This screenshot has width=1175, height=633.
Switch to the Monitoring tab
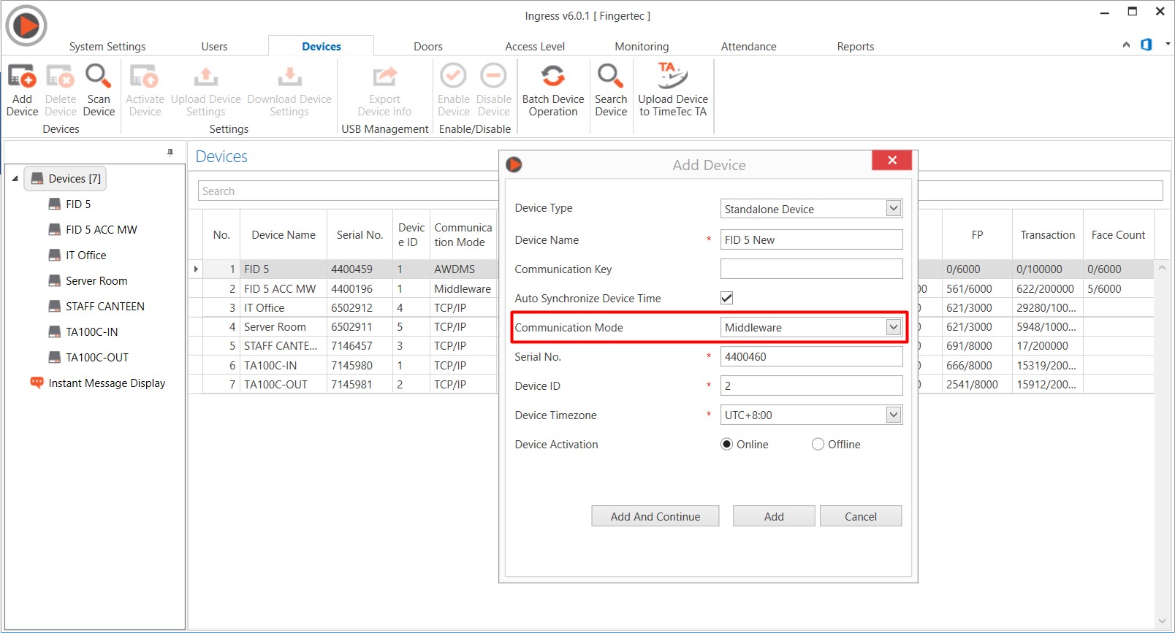click(641, 47)
